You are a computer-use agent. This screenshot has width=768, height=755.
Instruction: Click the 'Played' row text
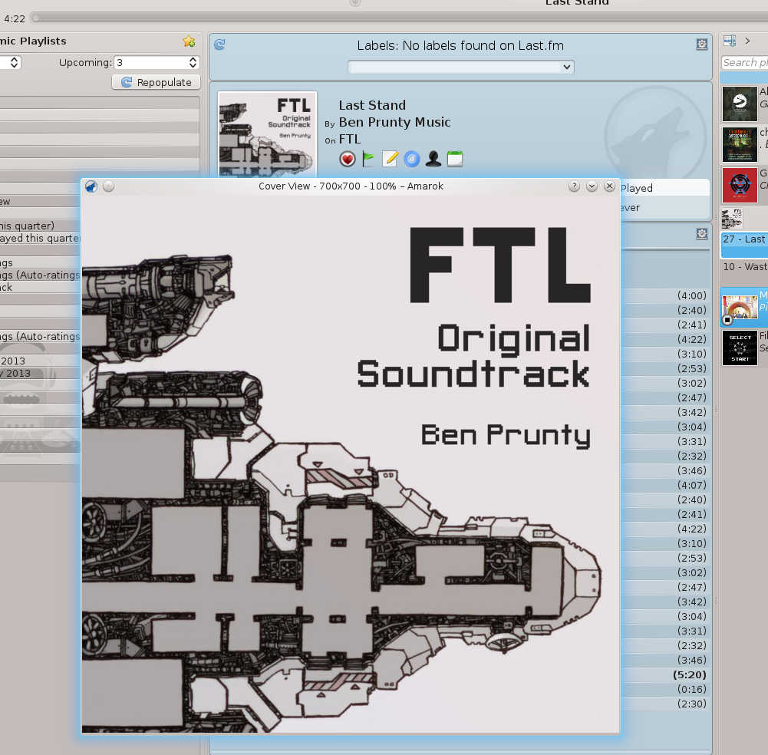[x=637, y=188]
